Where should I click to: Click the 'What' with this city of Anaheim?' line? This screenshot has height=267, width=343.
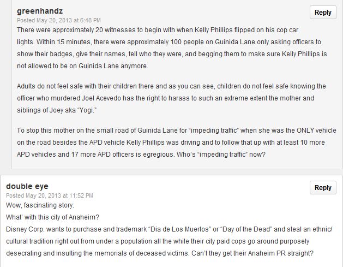(52, 217)
